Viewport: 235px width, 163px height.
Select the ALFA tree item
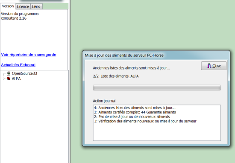[16, 79]
